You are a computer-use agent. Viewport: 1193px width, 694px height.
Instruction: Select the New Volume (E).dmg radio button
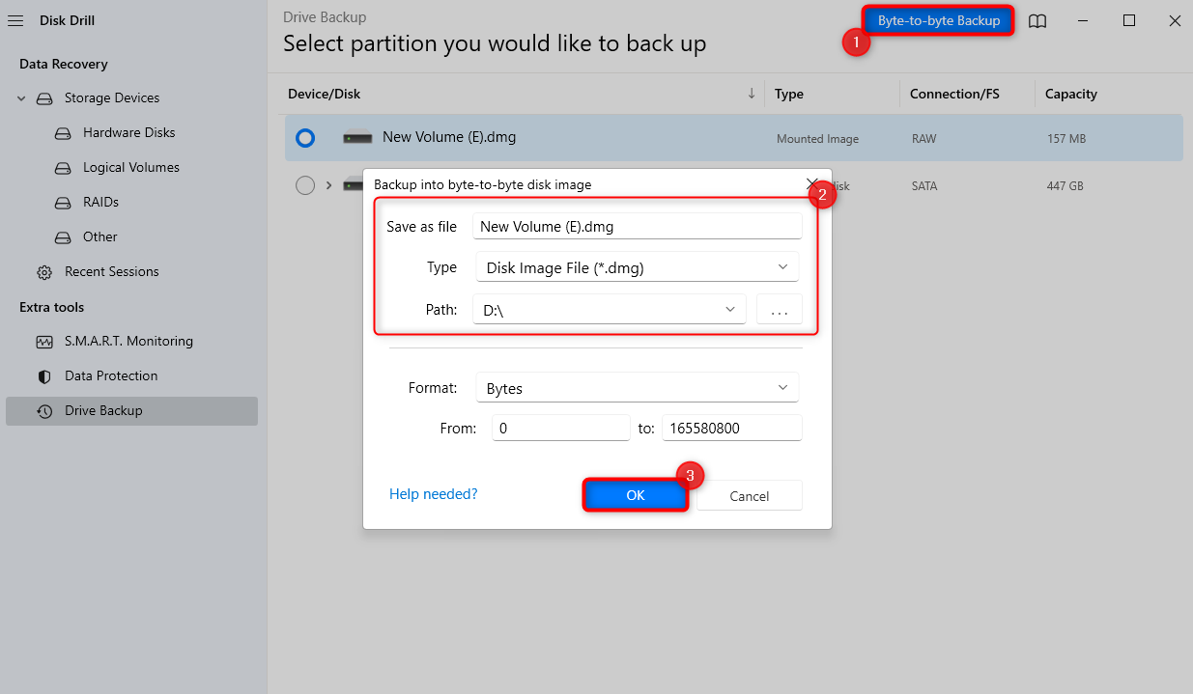point(305,138)
